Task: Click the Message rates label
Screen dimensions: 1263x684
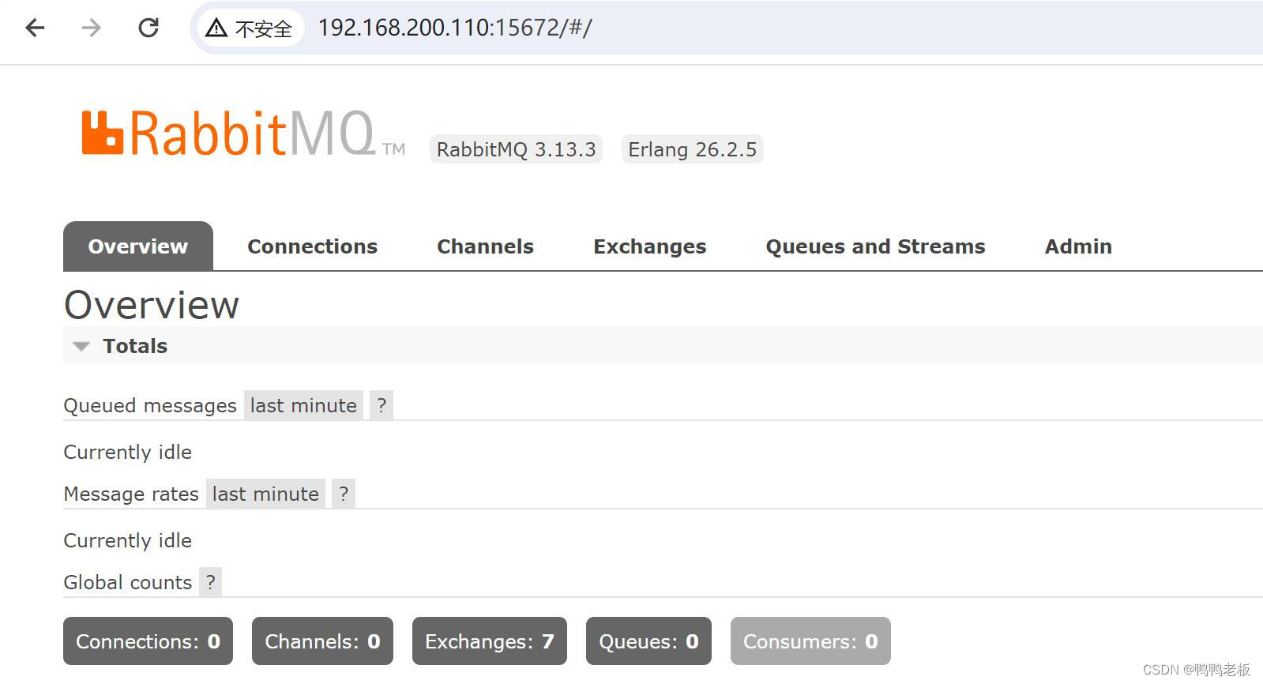Action: 131,494
